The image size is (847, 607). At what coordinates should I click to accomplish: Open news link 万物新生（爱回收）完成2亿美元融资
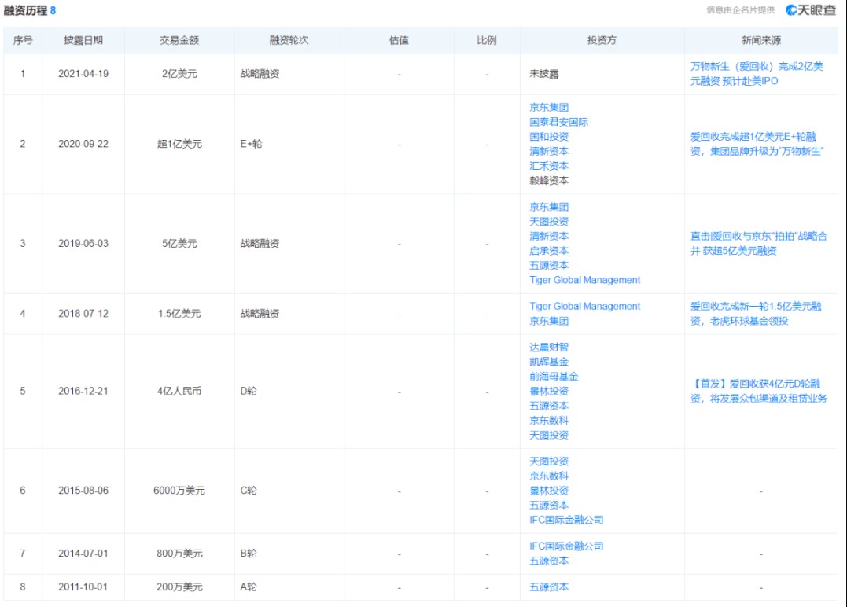pos(757,73)
